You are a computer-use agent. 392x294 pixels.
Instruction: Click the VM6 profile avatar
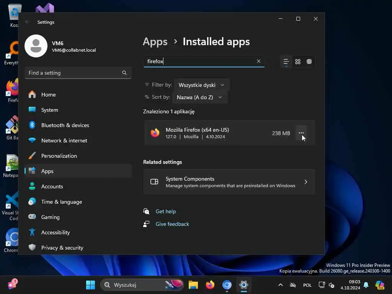[x=36, y=46]
